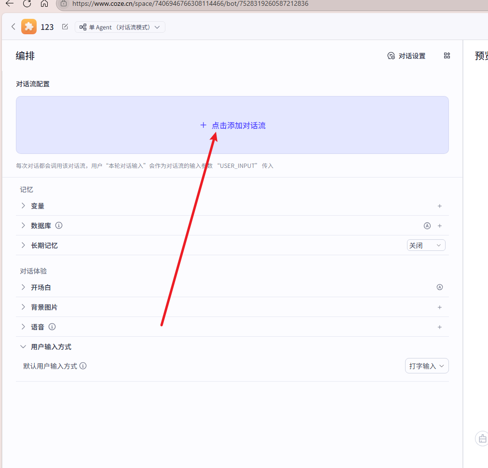
Task: Expand the 变量 section
Action: 23,206
